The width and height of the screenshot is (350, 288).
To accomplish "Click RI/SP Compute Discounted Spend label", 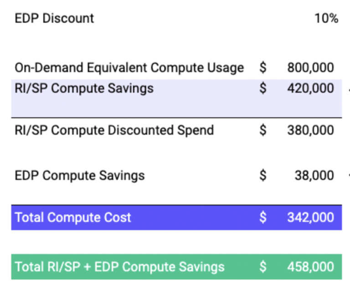I will coord(114,130).
